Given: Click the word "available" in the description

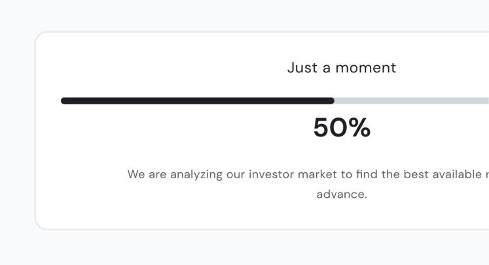Looking at the screenshot, I should pyautogui.click(x=457, y=174).
